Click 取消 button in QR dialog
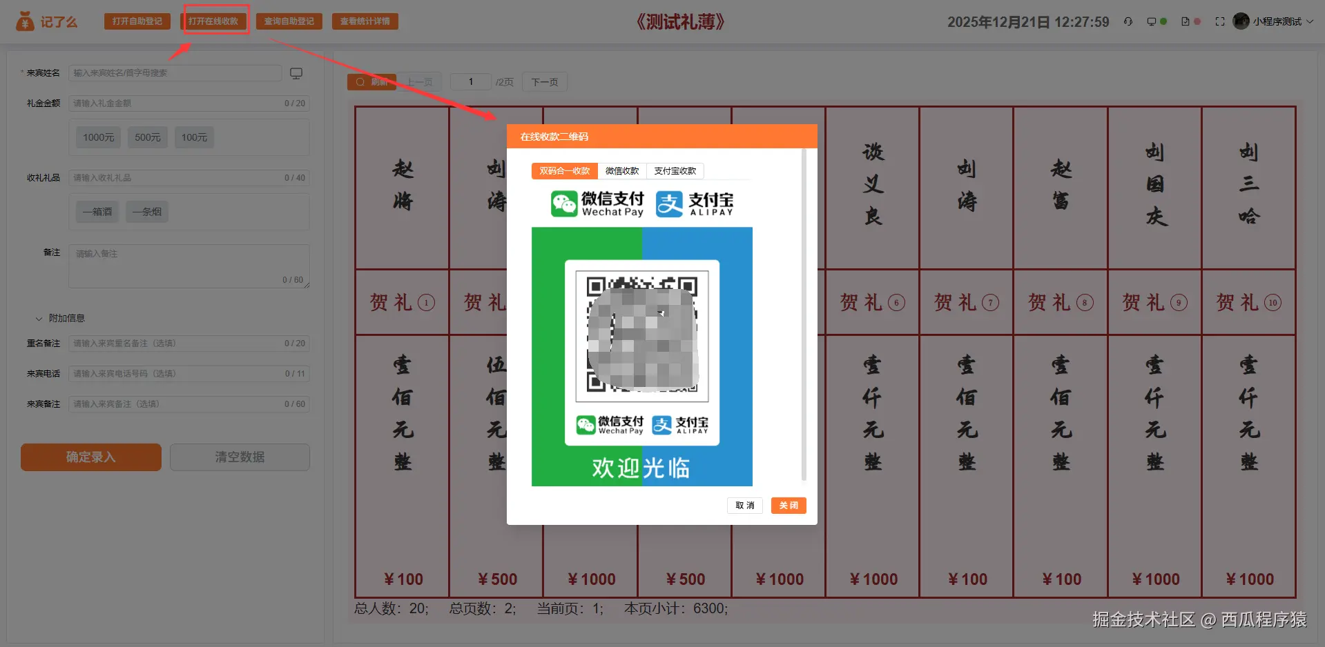 (x=745, y=506)
